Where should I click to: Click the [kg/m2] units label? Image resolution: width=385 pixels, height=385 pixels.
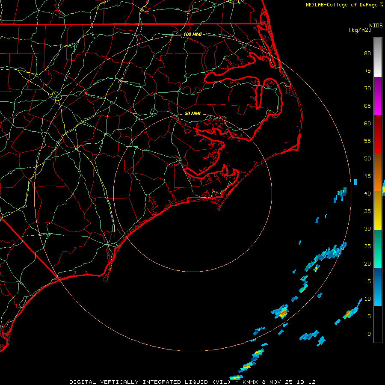click(360, 30)
